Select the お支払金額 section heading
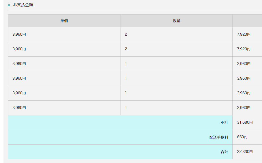Screen dimensions: 262x163 point(23,5)
